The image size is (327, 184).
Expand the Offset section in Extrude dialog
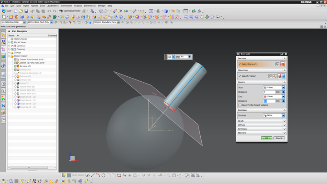tap(261, 125)
